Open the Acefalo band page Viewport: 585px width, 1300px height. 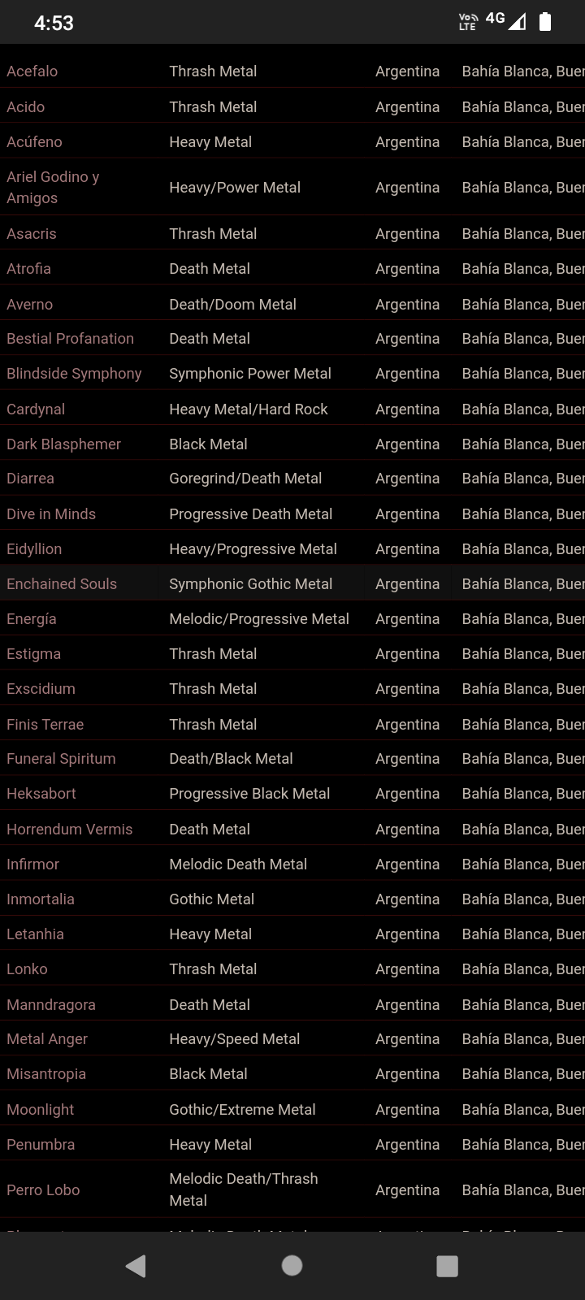pos(32,71)
